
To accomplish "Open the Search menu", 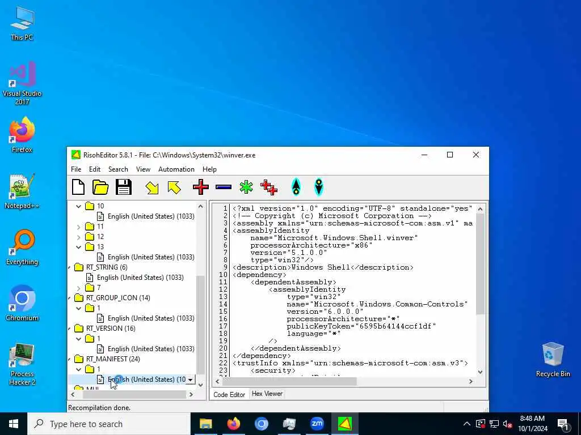I will (118, 169).
